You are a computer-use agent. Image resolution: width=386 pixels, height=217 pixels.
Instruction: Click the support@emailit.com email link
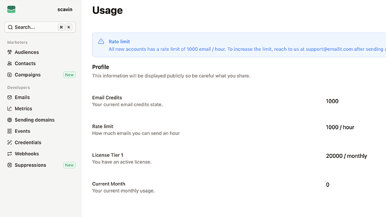[x=329, y=49]
